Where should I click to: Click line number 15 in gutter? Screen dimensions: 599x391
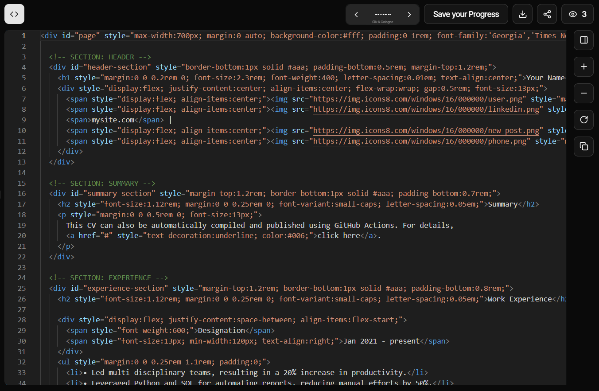[22, 183]
